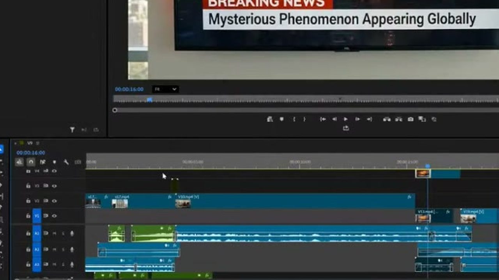Select V4 clip thumbnail near playhead
This screenshot has height=280, width=499.
click(x=423, y=173)
